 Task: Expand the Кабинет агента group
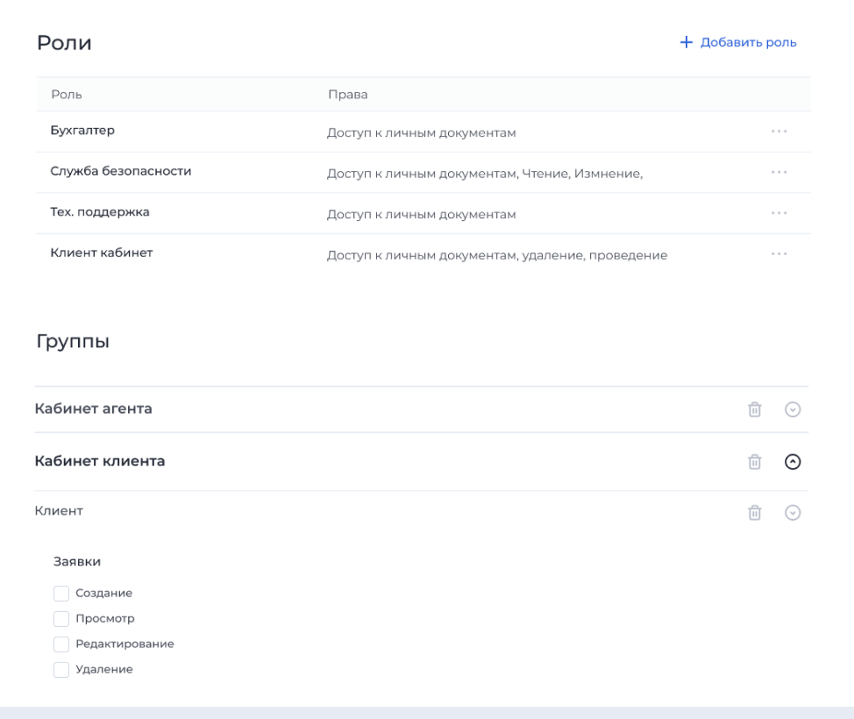[x=793, y=409]
